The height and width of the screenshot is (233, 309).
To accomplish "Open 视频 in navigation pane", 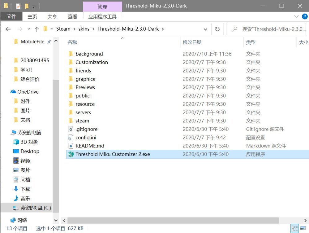I will (x=25, y=161).
